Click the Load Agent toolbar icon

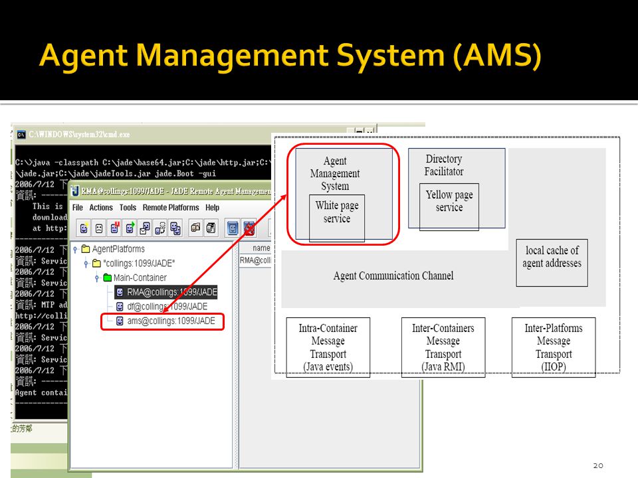[195, 228]
